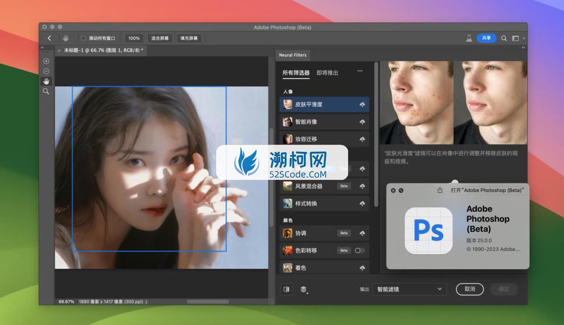
Task: Open the three-dot more options menu
Action: (360, 71)
